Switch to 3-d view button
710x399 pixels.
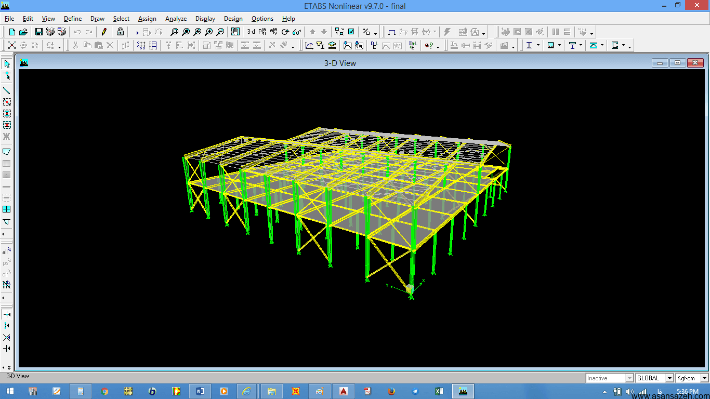click(251, 32)
